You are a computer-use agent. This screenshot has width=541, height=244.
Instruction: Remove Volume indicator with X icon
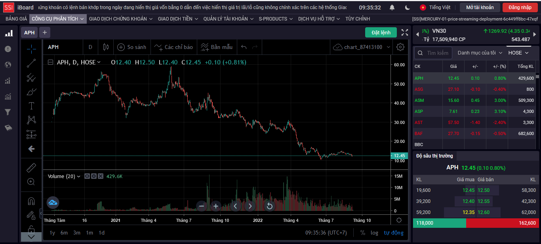point(101,176)
